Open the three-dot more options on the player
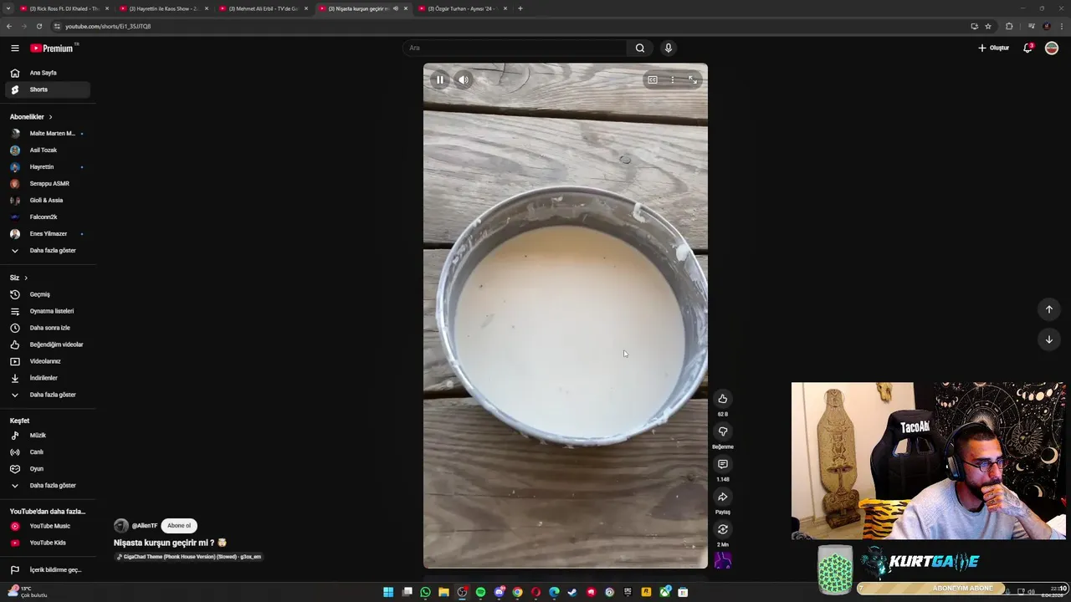This screenshot has height=602, width=1071. click(x=673, y=80)
